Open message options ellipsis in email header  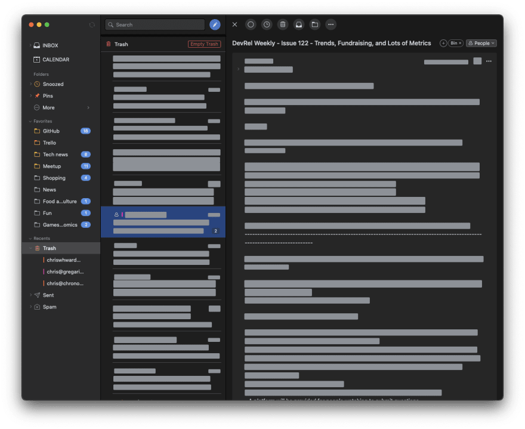[489, 61]
